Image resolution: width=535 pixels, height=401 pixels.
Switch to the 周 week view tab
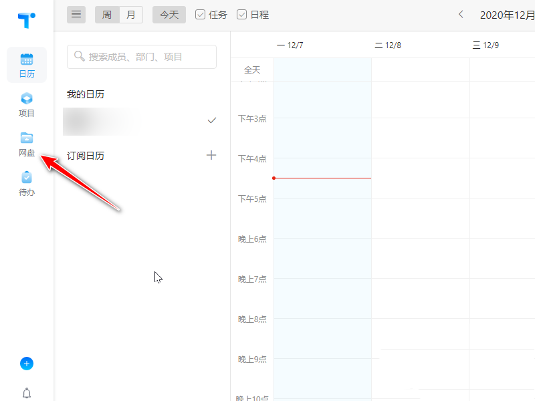(x=106, y=14)
